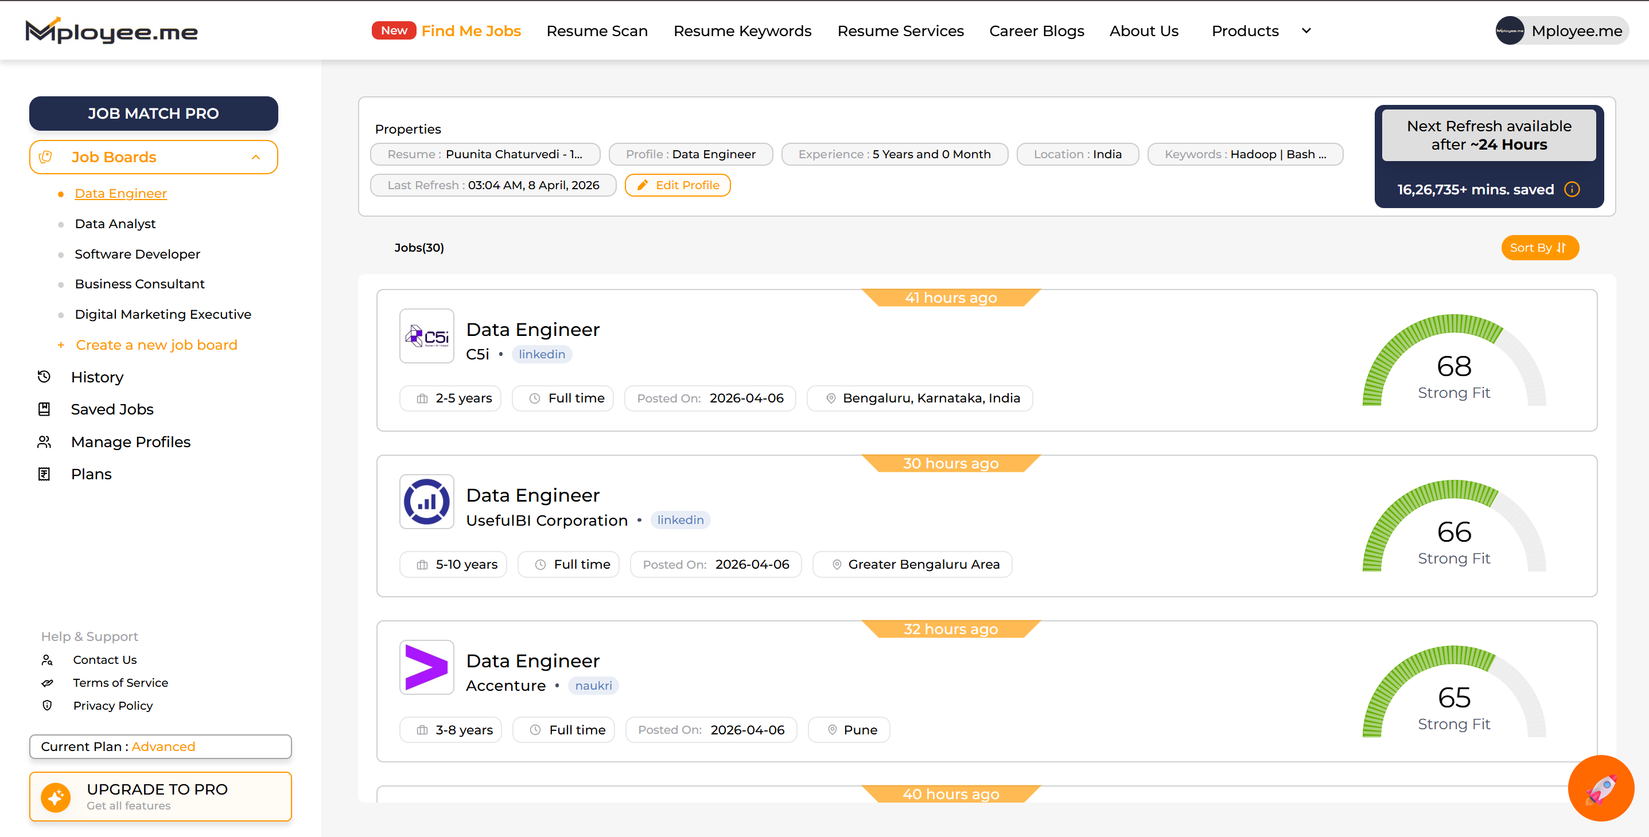Open the rocket chat widget
1649x837 pixels.
1600,788
